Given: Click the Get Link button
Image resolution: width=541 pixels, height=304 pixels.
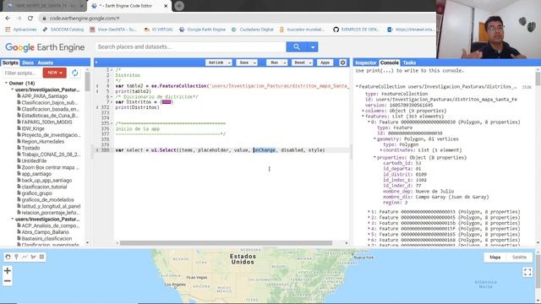Looking at the screenshot, I should pyautogui.click(x=216, y=62).
